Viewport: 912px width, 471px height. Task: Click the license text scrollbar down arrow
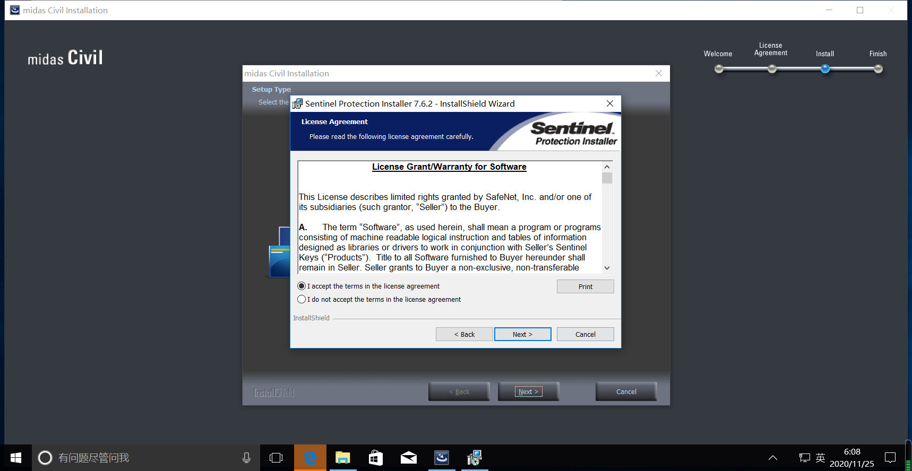click(x=607, y=268)
